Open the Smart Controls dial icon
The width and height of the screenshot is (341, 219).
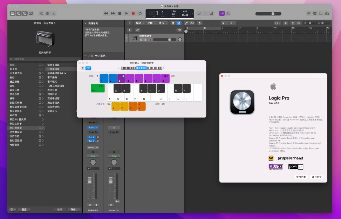(x=41, y=13)
